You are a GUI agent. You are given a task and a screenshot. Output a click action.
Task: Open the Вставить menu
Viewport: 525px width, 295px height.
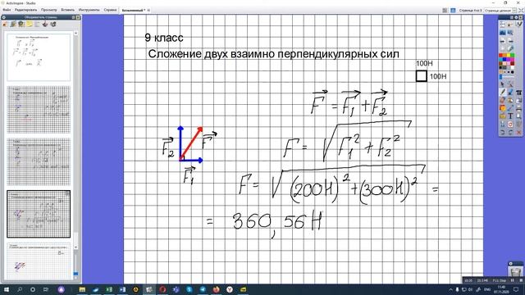point(68,10)
